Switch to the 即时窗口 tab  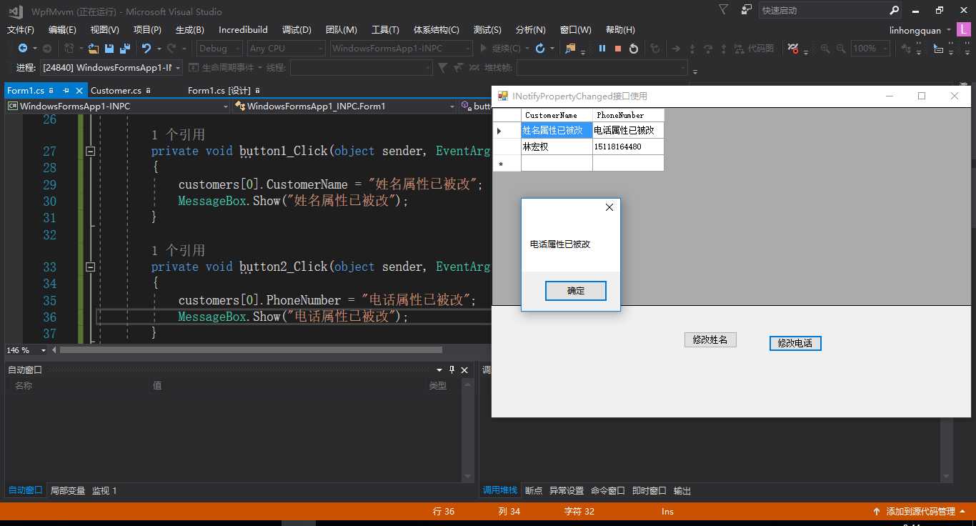pyautogui.click(x=649, y=490)
